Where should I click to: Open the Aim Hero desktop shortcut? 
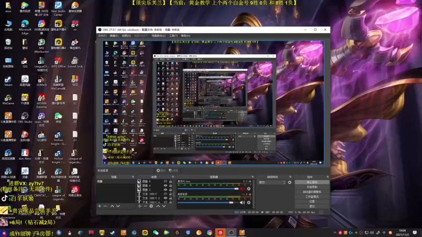(x=25, y=155)
